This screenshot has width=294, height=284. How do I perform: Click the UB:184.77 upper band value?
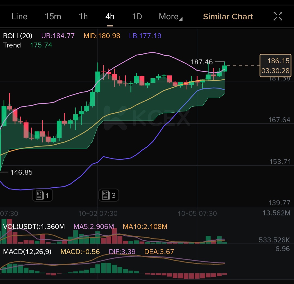58,36
